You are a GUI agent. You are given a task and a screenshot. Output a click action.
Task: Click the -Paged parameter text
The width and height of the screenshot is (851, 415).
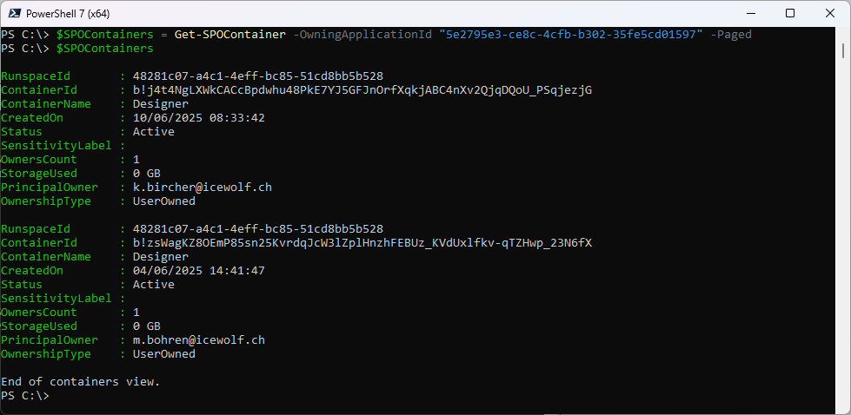click(731, 35)
